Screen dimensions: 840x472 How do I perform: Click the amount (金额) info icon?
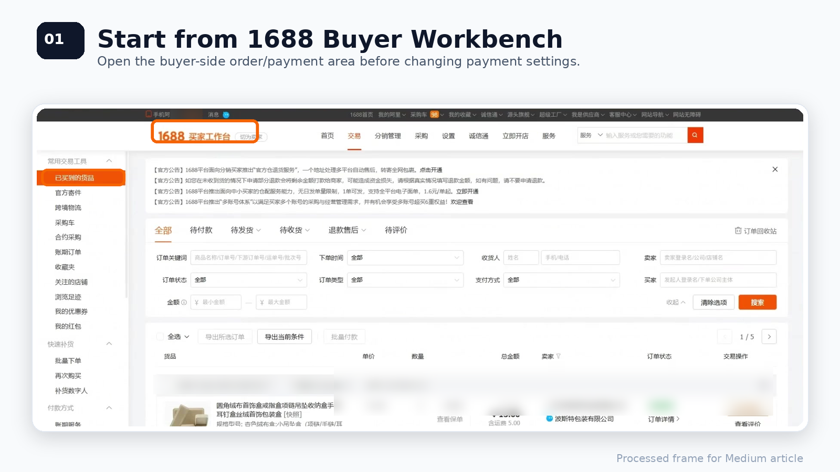pos(184,303)
